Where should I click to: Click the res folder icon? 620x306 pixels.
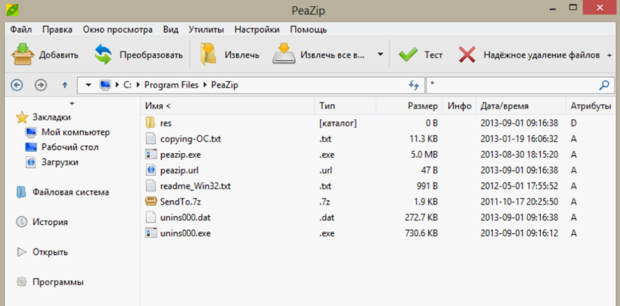(150, 123)
